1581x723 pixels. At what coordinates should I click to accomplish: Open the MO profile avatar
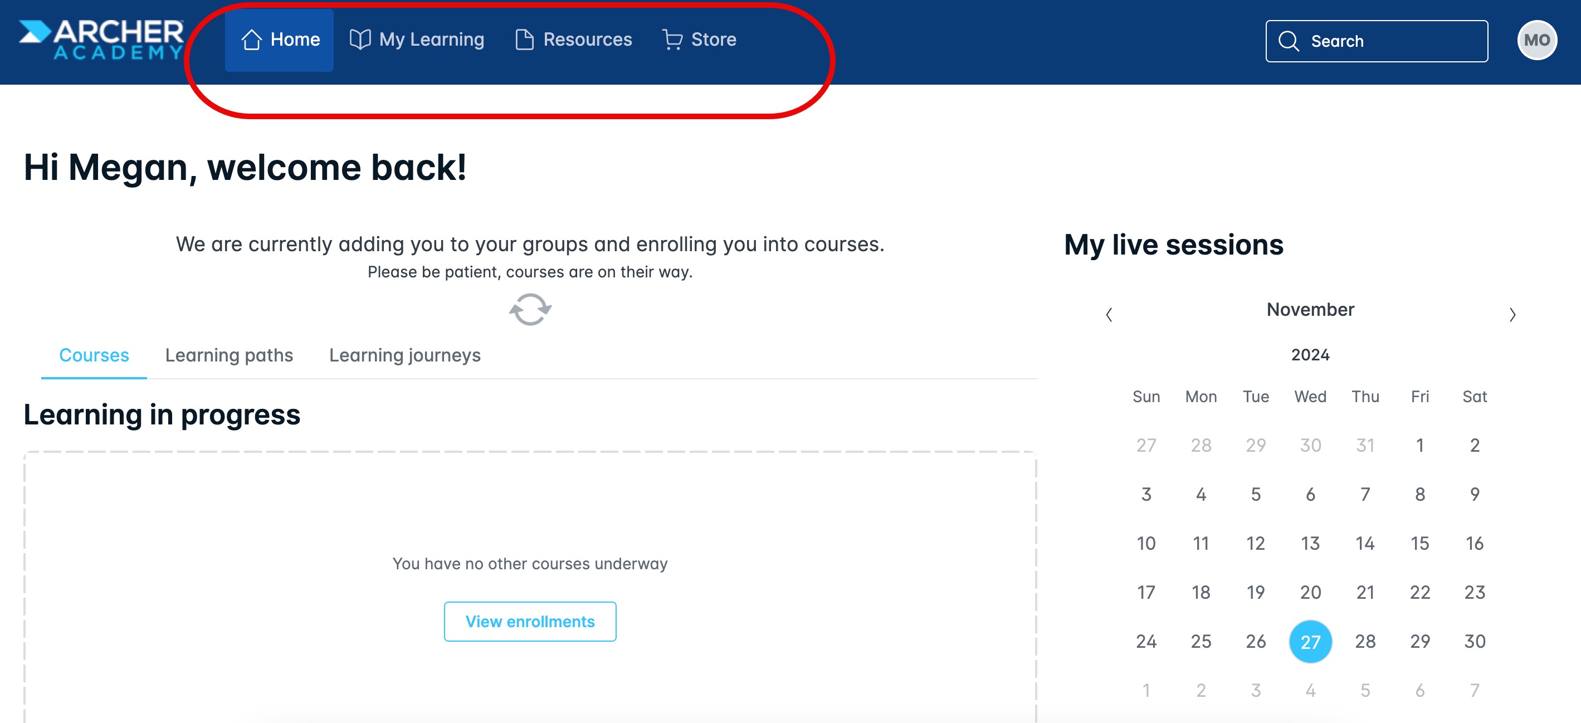click(1537, 40)
